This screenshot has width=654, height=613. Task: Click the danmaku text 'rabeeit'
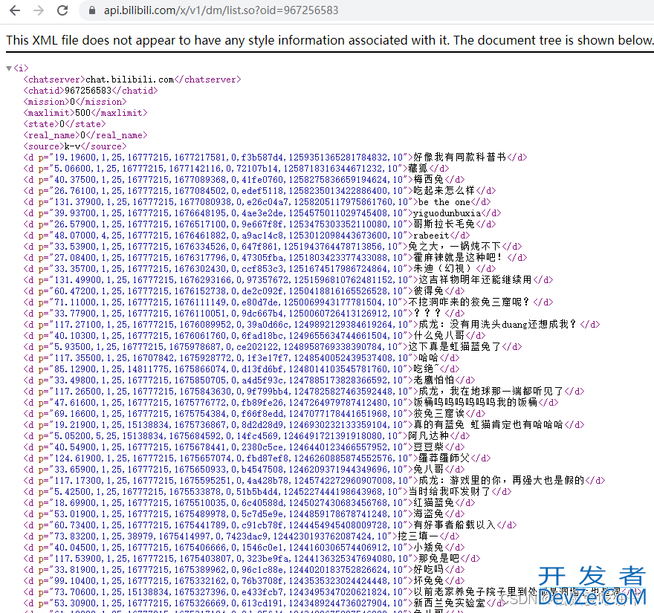(x=431, y=236)
